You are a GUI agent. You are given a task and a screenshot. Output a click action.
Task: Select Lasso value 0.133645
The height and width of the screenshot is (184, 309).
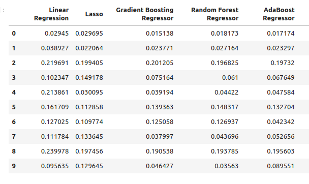point(89,137)
